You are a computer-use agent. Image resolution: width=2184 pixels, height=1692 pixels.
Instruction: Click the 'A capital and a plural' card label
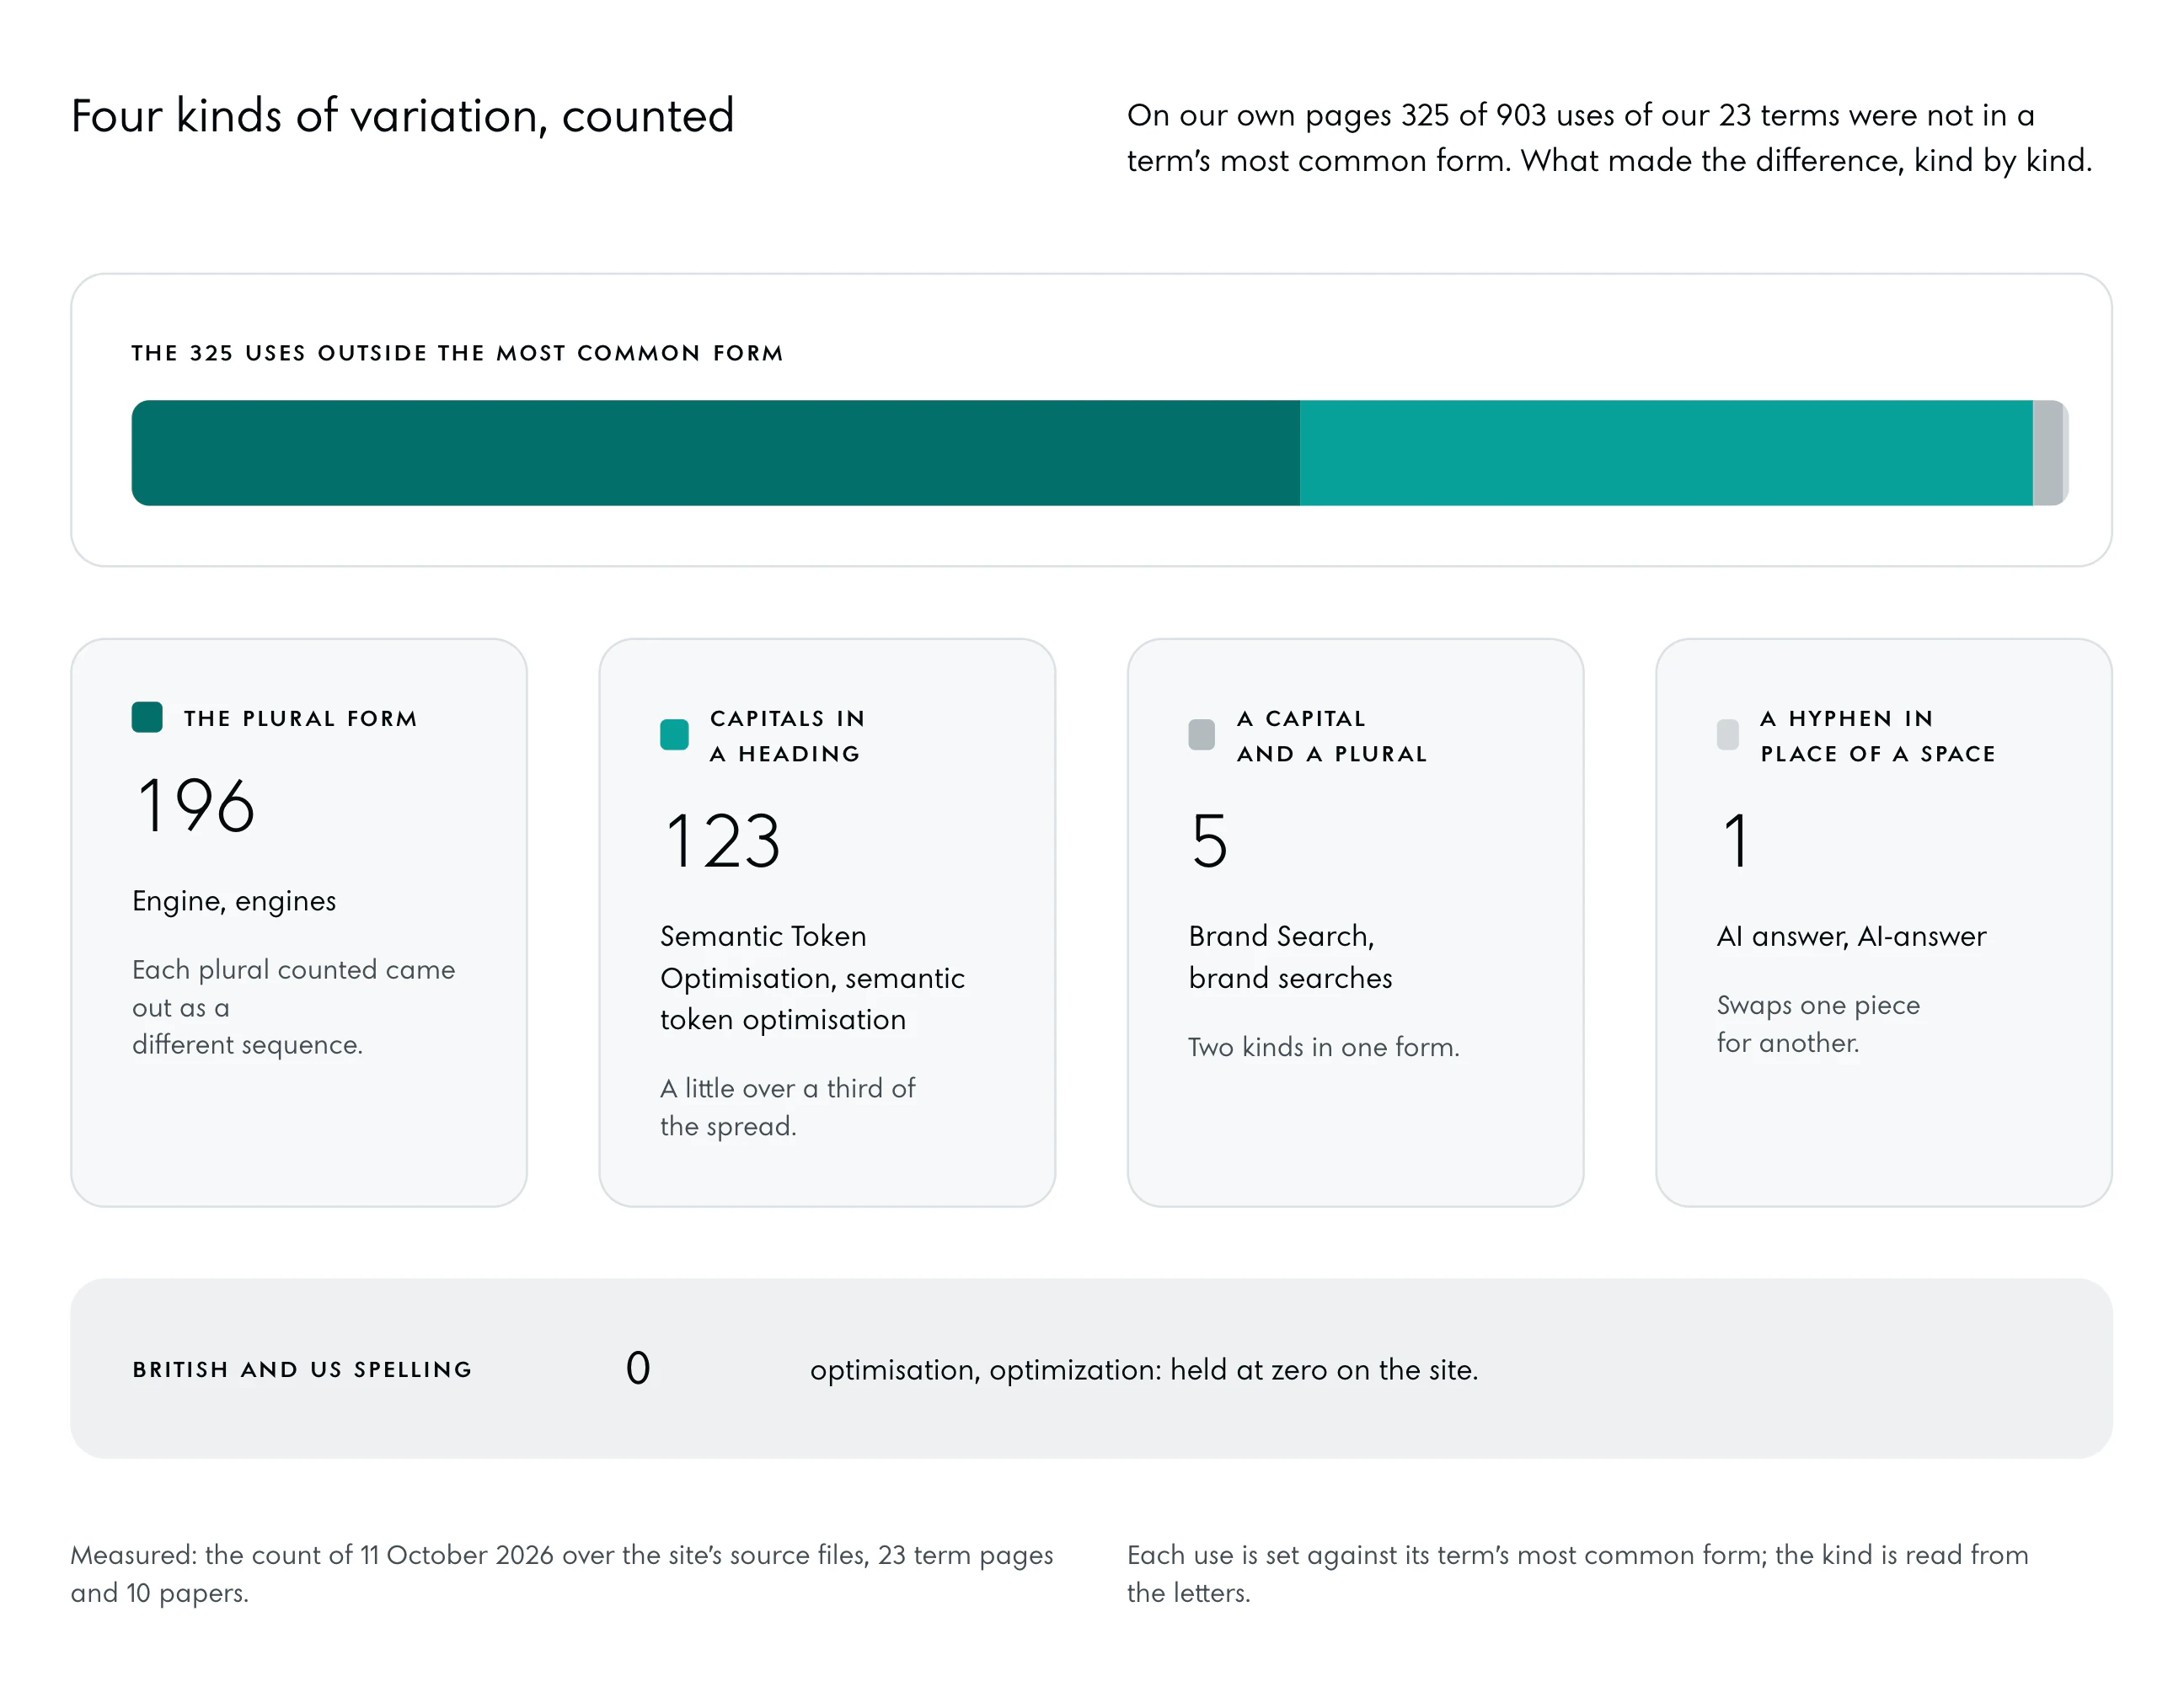click(1332, 735)
